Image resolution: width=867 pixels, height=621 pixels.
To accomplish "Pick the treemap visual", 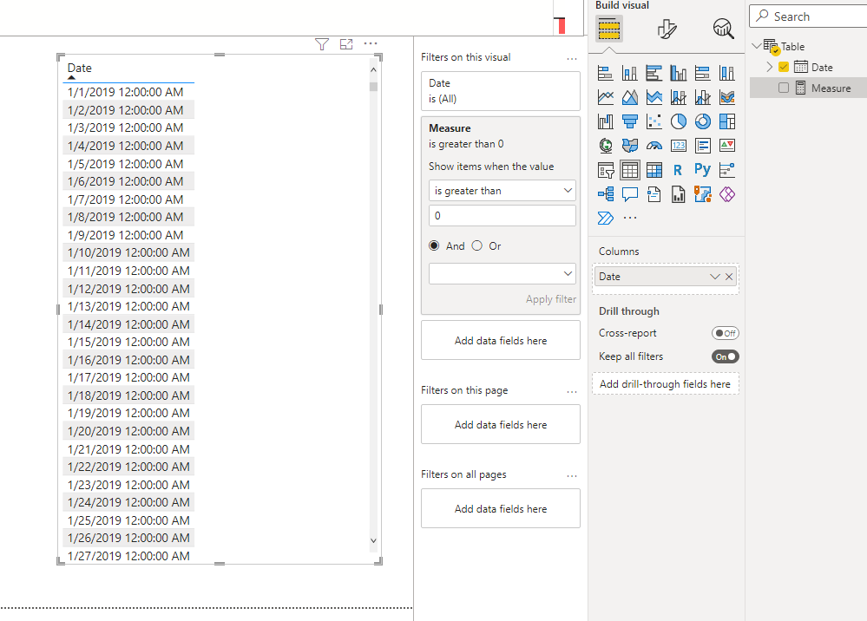I will coord(727,121).
